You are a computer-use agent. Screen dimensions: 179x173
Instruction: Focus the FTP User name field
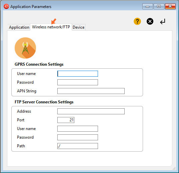click(x=78, y=129)
